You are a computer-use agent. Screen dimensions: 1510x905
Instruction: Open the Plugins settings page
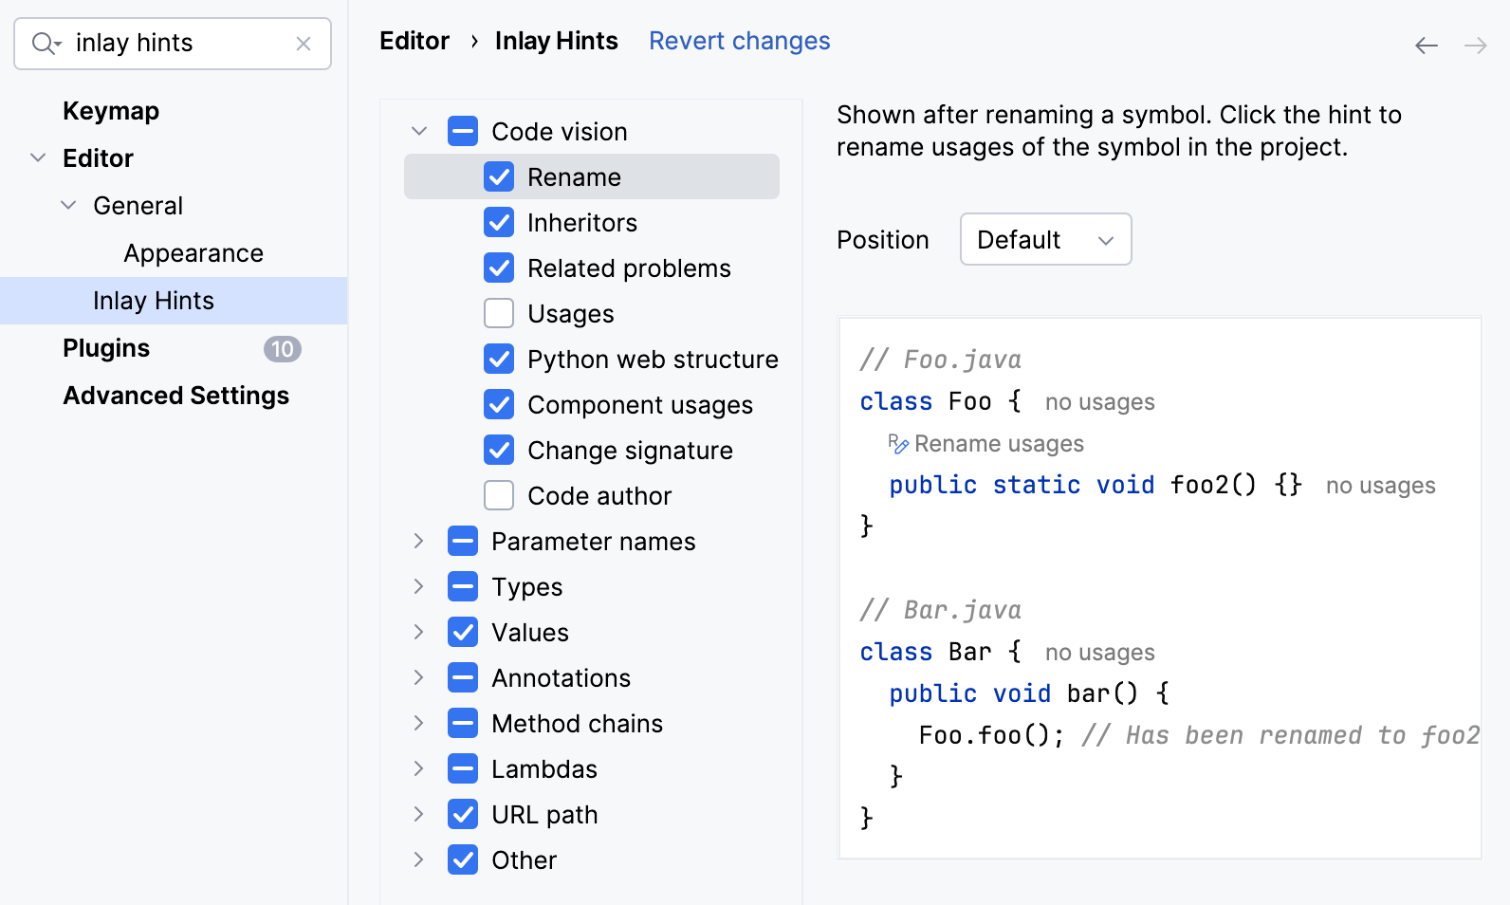coord(106,348)
